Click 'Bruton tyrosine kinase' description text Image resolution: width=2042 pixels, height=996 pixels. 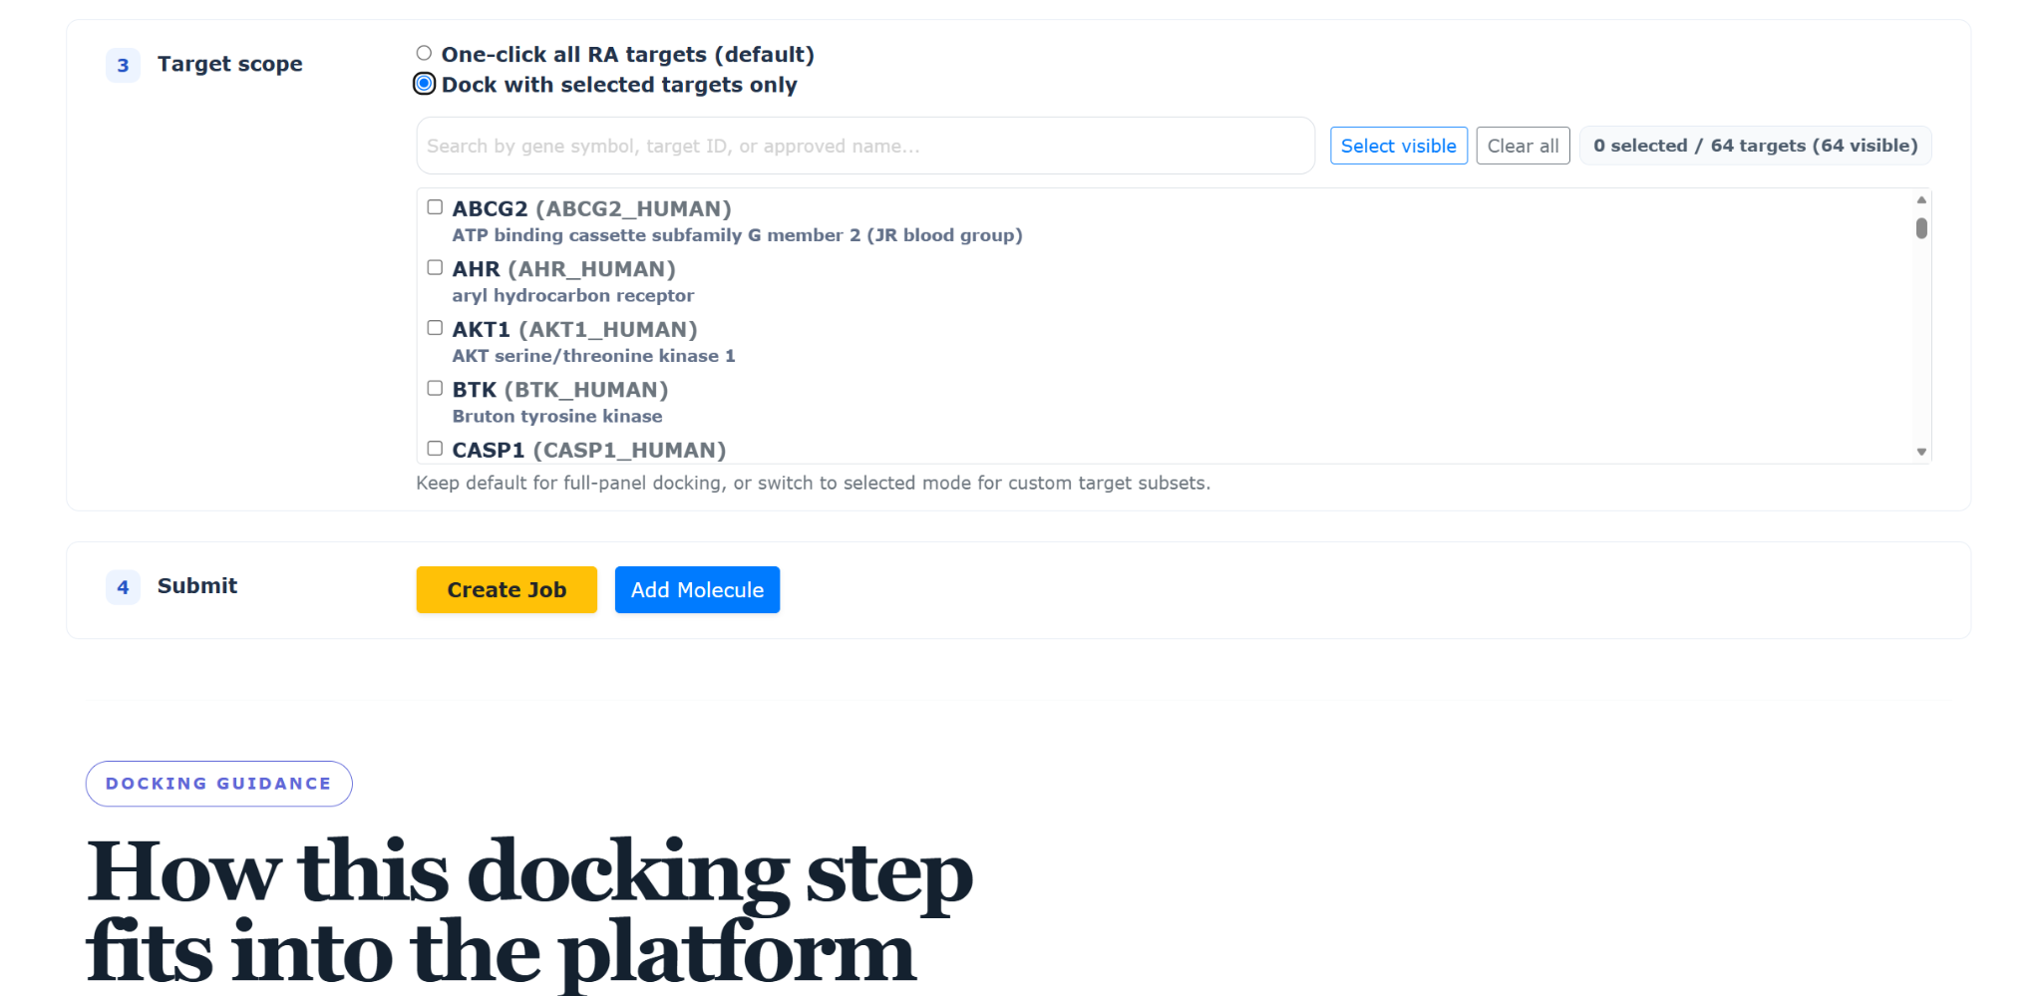click(557, 417)
